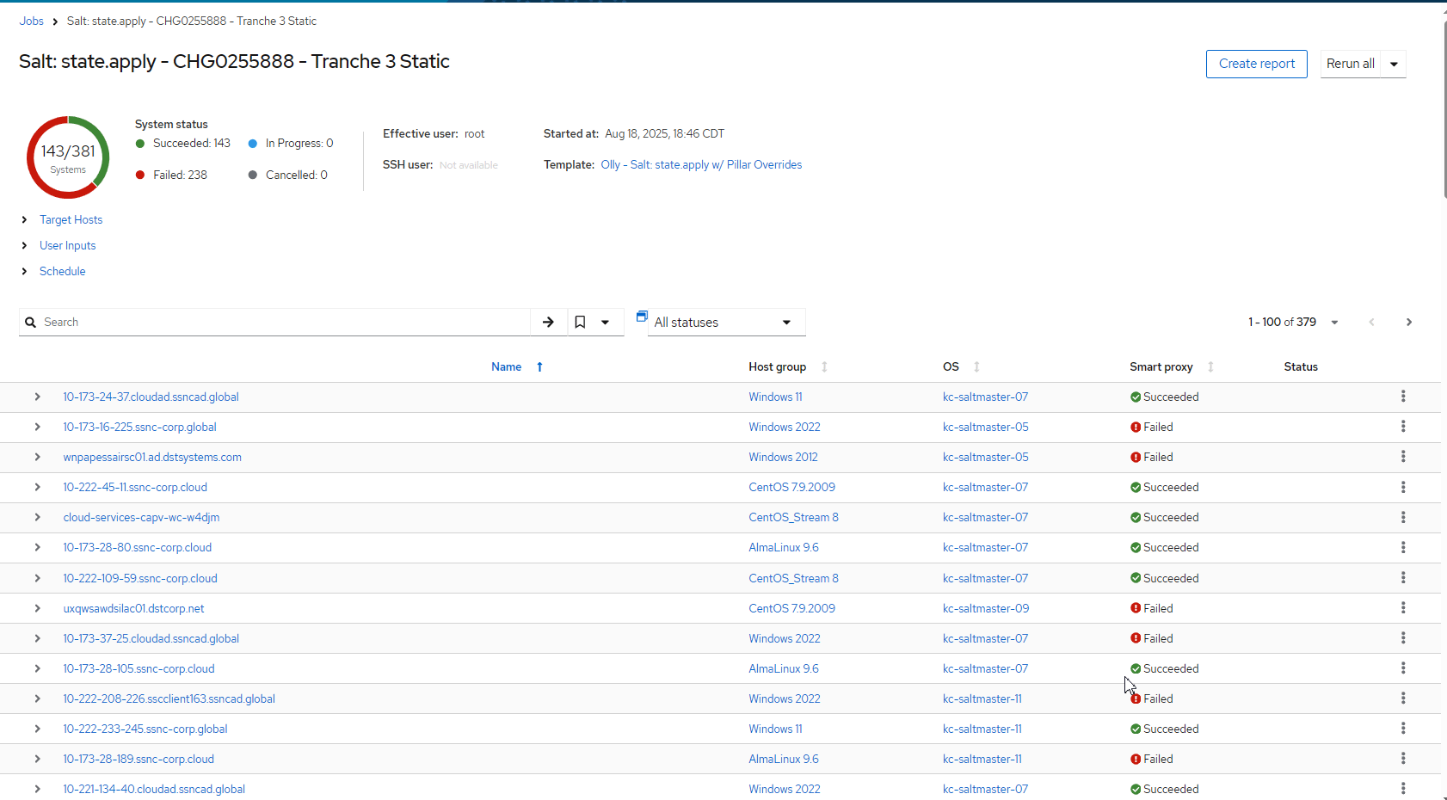
Task: Go to next page of results
Action: [1408, 322]
